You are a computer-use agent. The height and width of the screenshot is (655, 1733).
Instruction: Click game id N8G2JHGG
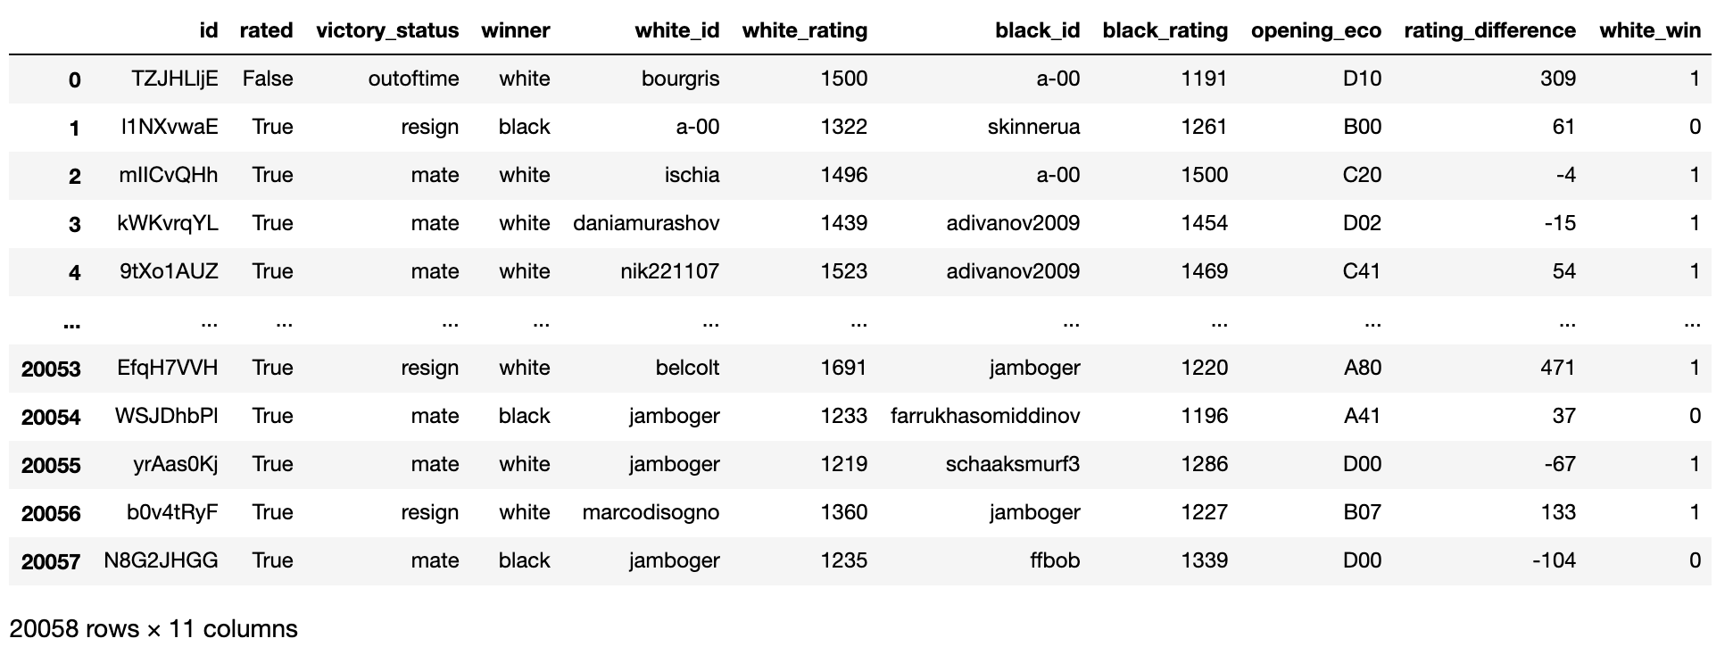tap(161, 560)
